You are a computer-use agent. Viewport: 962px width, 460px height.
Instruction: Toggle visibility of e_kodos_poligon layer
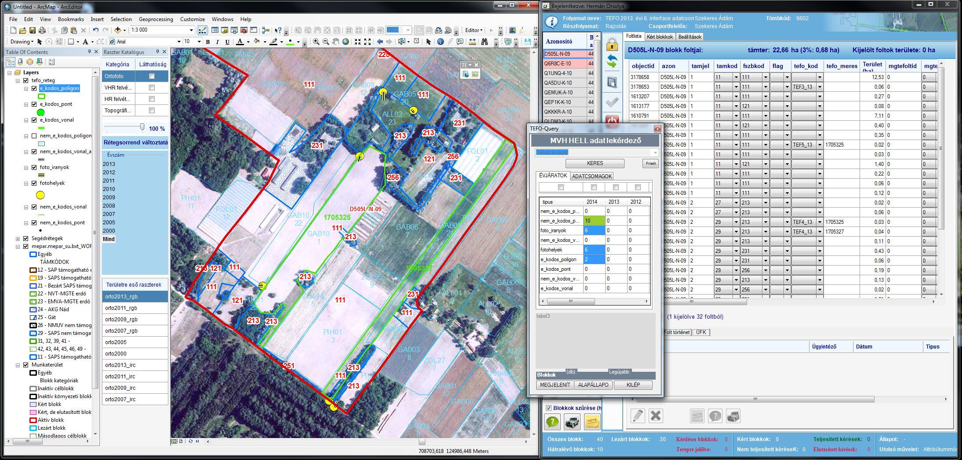tap(34, 88)
